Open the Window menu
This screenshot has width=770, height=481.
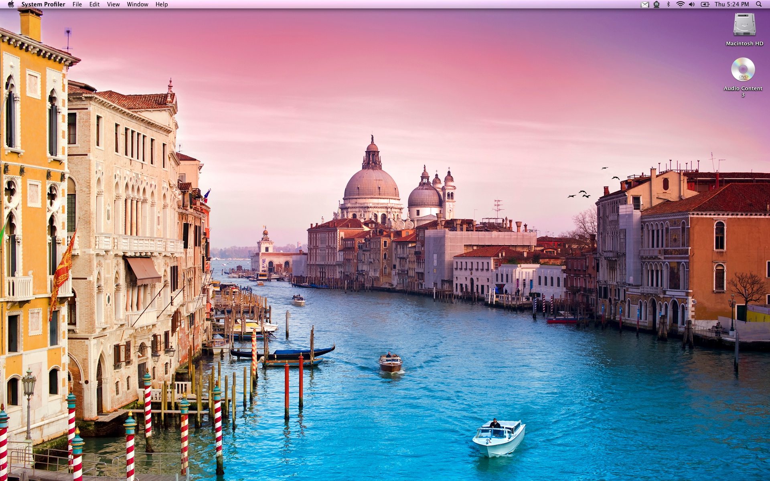pos(137,4)
